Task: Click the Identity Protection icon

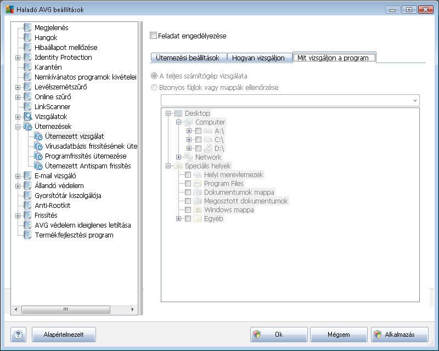Action: click(x=27, y=57)
